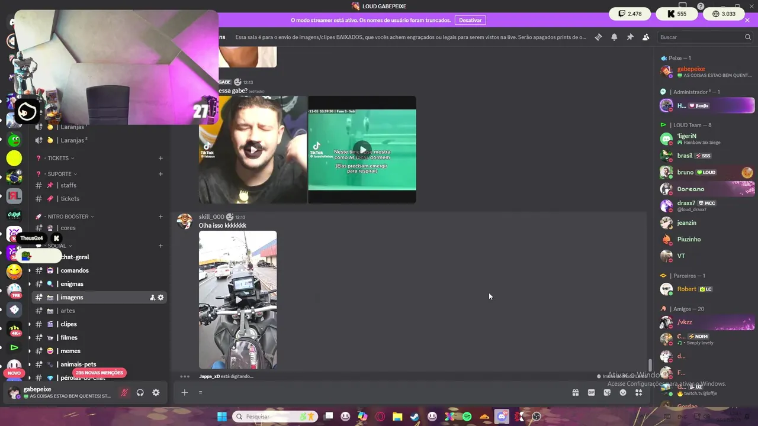The width and height of the screenshot is (758, 426).
Task: Collapse the SOCIAL category
Action: pos(57,246)
